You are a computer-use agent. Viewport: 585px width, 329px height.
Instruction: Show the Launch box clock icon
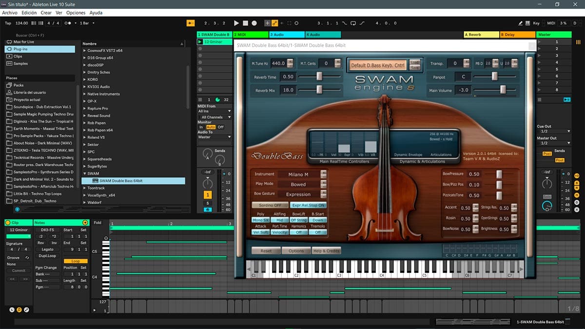(12, 310)
